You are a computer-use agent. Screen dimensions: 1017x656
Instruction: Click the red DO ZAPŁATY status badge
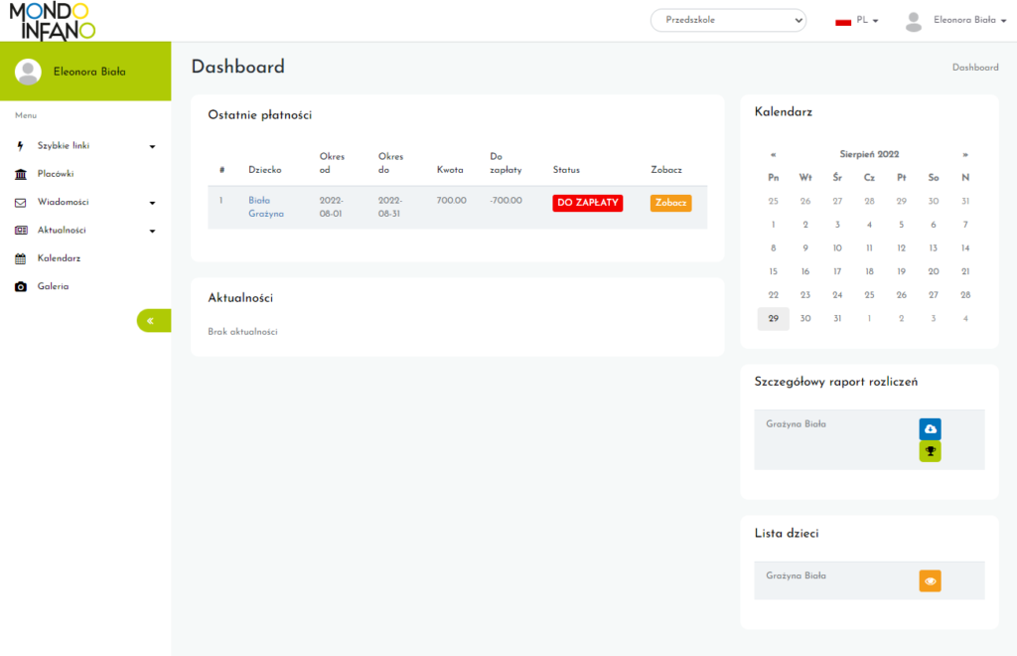tap(588, 203)
